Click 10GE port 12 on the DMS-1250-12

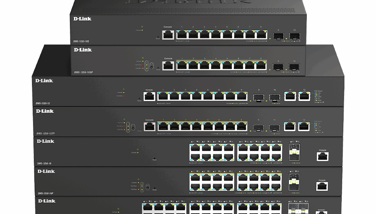304,96
